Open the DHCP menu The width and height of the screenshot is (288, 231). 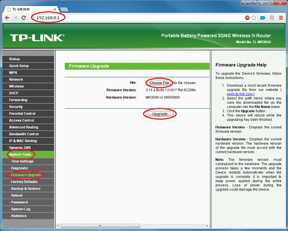click(28, 93)
